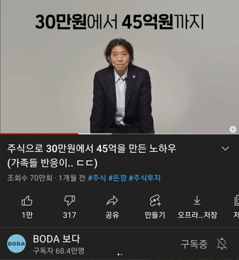Toggle the 구독중 subscription button
This screenshot has height=260, width=239.
click(x=194, y=244)
